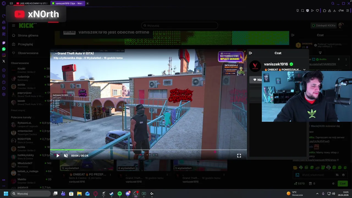Focus the Kick Wyszukaj search box

pos(180,26)
